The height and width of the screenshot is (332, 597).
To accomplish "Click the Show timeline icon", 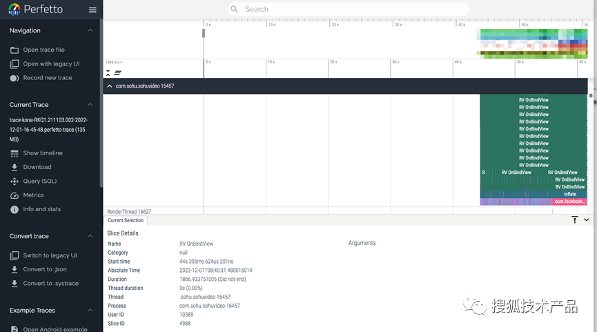I will tap(14, 153).
